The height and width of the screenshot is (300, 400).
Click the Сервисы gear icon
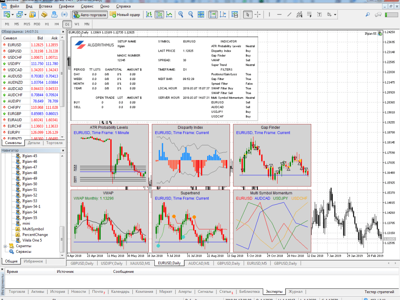[12, 252]
